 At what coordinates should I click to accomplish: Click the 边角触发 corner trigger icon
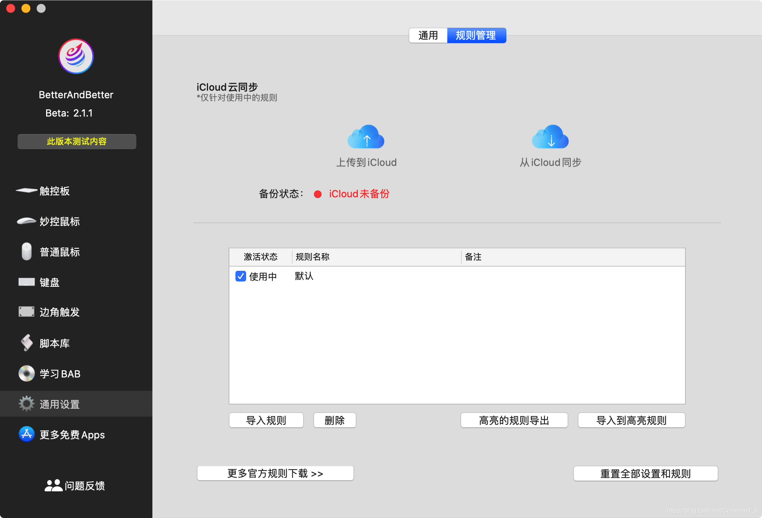(x=26, y=312)
